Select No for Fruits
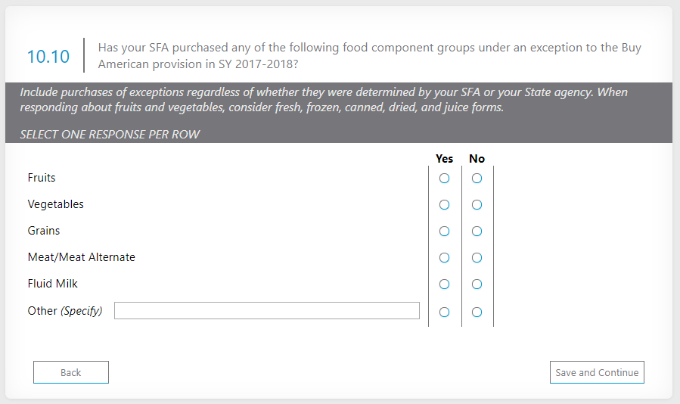 point(477,179)
